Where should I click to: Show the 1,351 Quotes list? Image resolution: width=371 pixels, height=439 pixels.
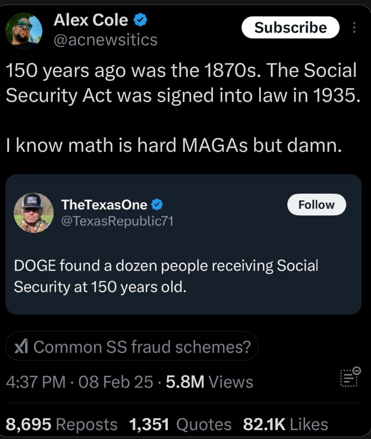[180, 424]
